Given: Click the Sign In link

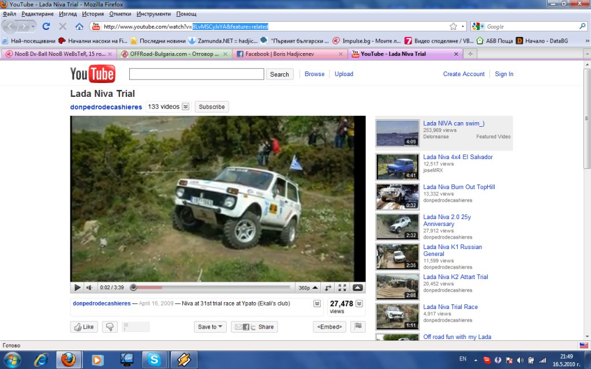Looking at the screenshot, I should tap(504, 74).
